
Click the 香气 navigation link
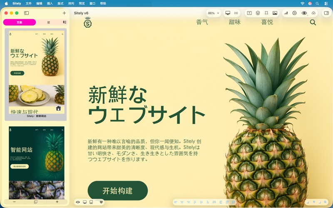pos(202,22)
